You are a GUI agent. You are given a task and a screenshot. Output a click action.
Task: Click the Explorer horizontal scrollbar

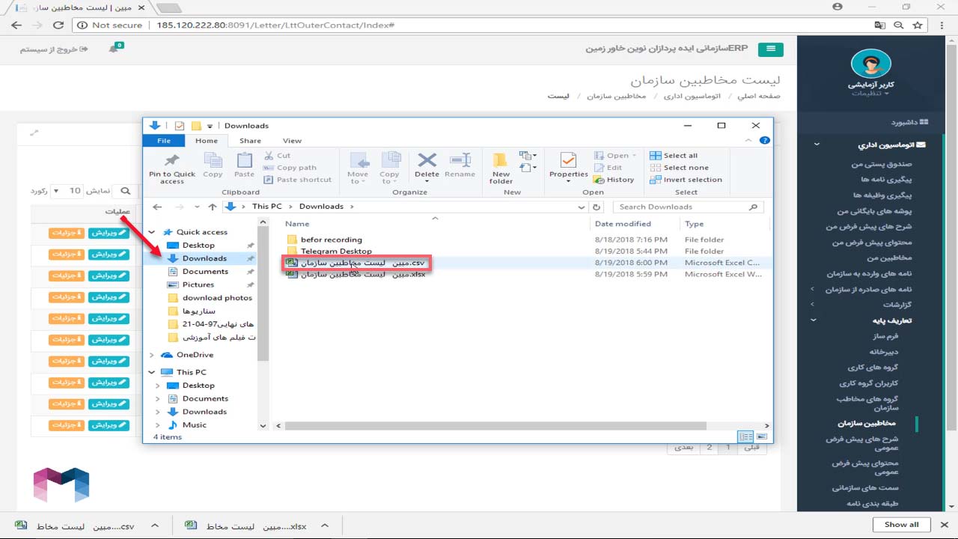coord(497,426)
